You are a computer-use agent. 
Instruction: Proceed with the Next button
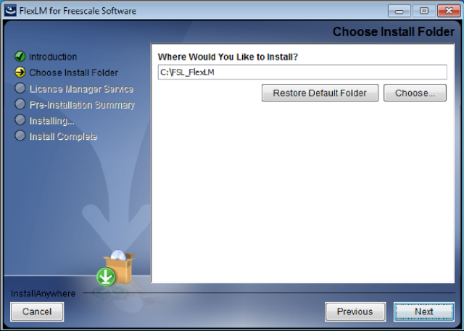click(x=423, y=311)
